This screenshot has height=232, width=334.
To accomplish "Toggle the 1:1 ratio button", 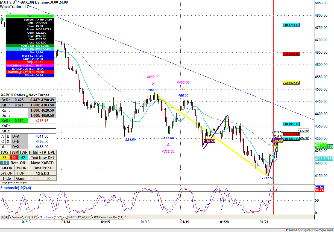I will 4,163.
